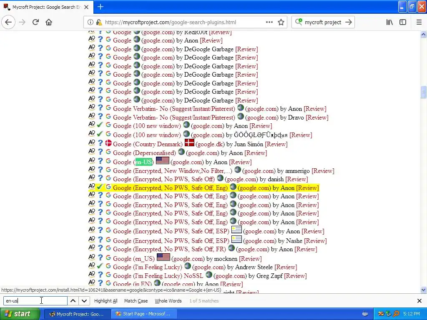This screenshot has height=320, width=427.
Task: Reload the current page
Action: [x=35, y=22]
